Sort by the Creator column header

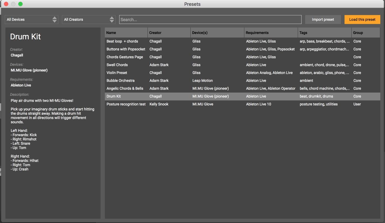pyautogui.click(x=169, y=33)
